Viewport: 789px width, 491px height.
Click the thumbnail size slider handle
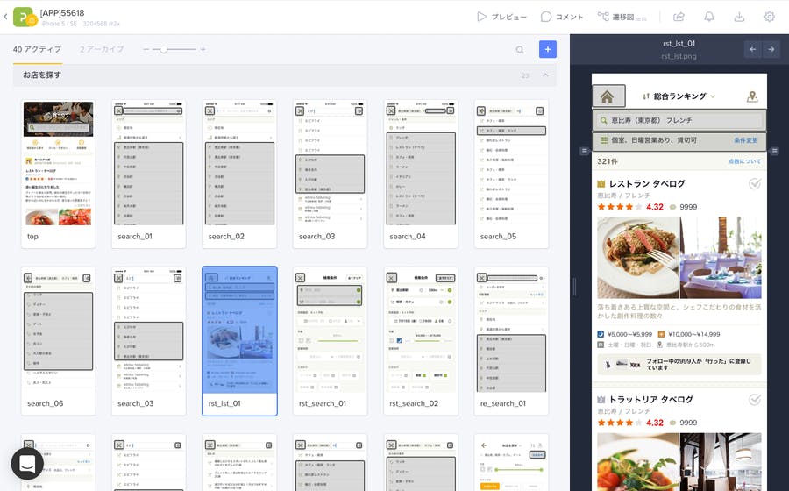[x=164, y=49]
